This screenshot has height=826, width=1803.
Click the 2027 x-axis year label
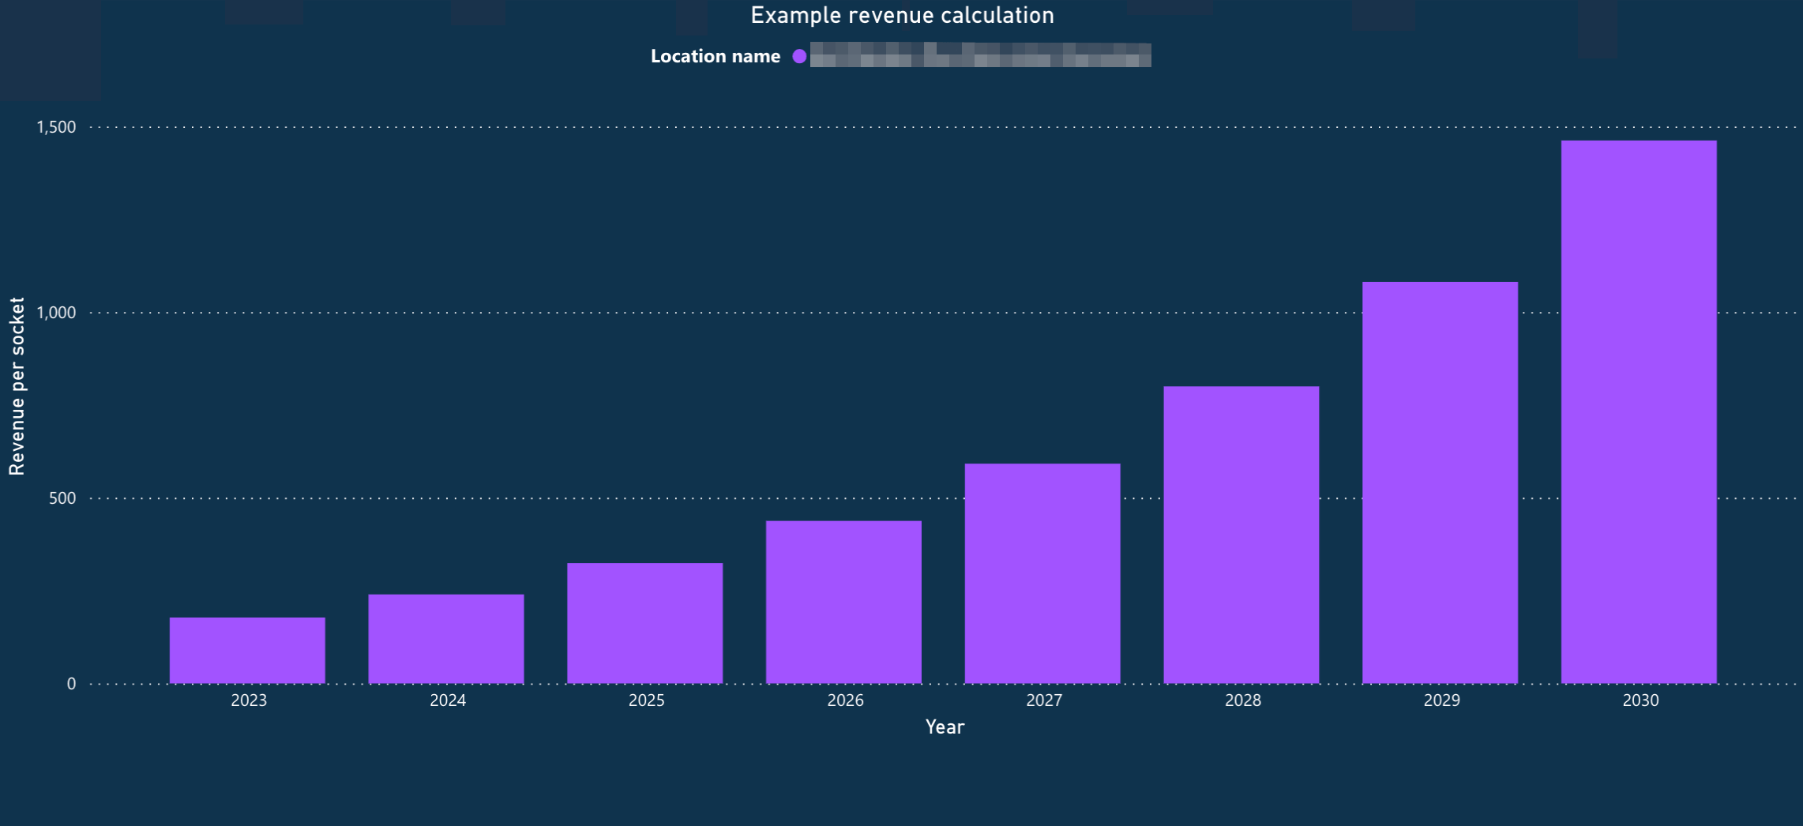coord(1044,700)
